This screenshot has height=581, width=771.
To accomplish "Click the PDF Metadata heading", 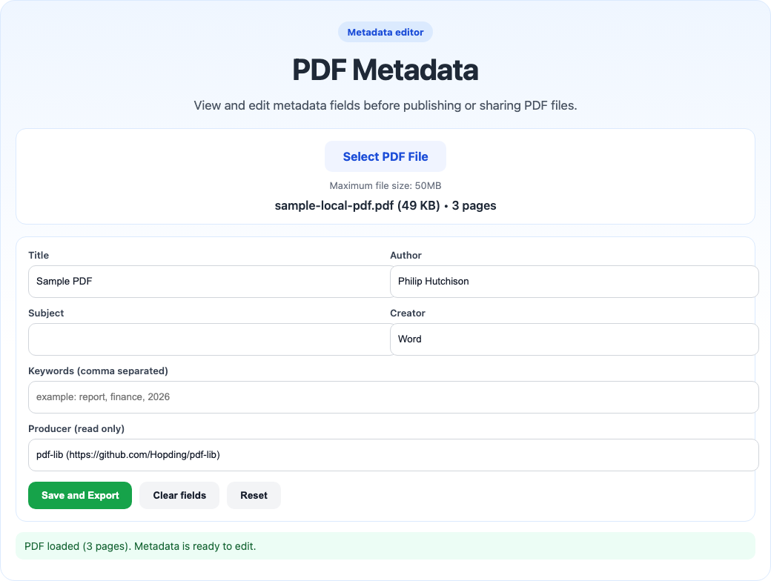I will (x=385, y=70).
